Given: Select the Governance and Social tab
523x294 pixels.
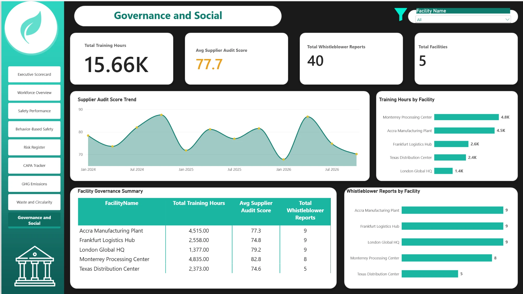Looking at the screenshot, I should click(34, 220).
